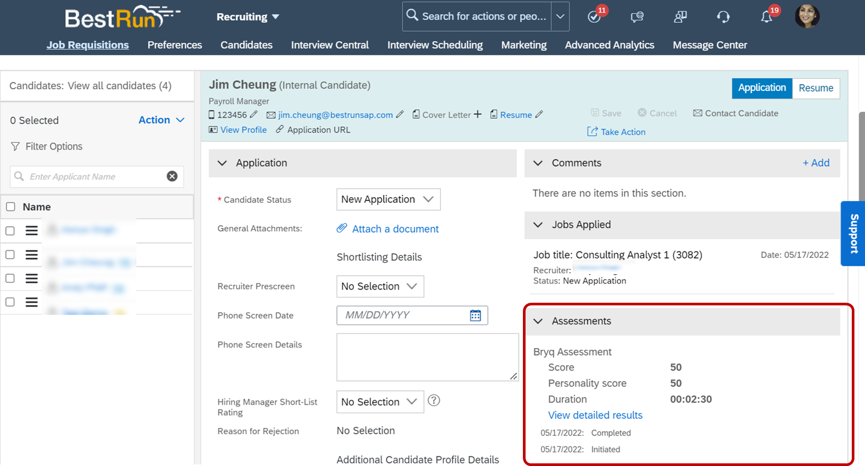Collapse the Assessments section
This screenshot has height=466, width=865.
pyautogui.click(x=538, y=321)
